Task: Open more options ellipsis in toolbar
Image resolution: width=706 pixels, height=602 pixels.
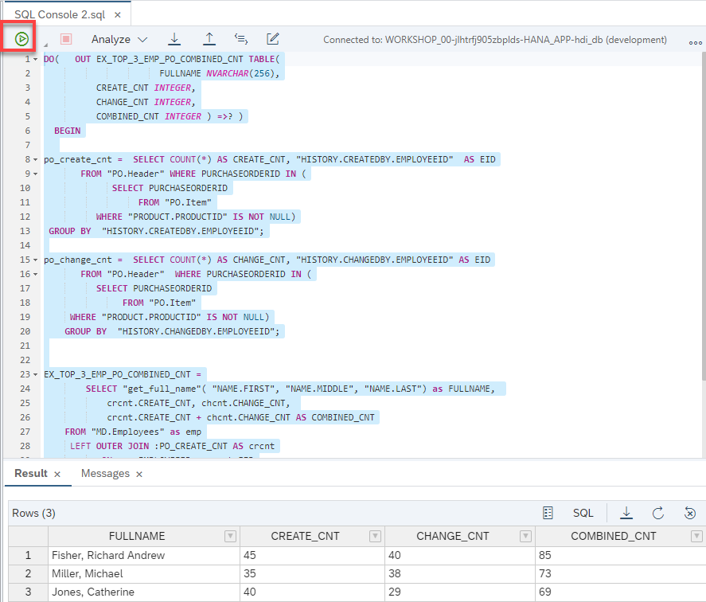Action: (695, 43)
